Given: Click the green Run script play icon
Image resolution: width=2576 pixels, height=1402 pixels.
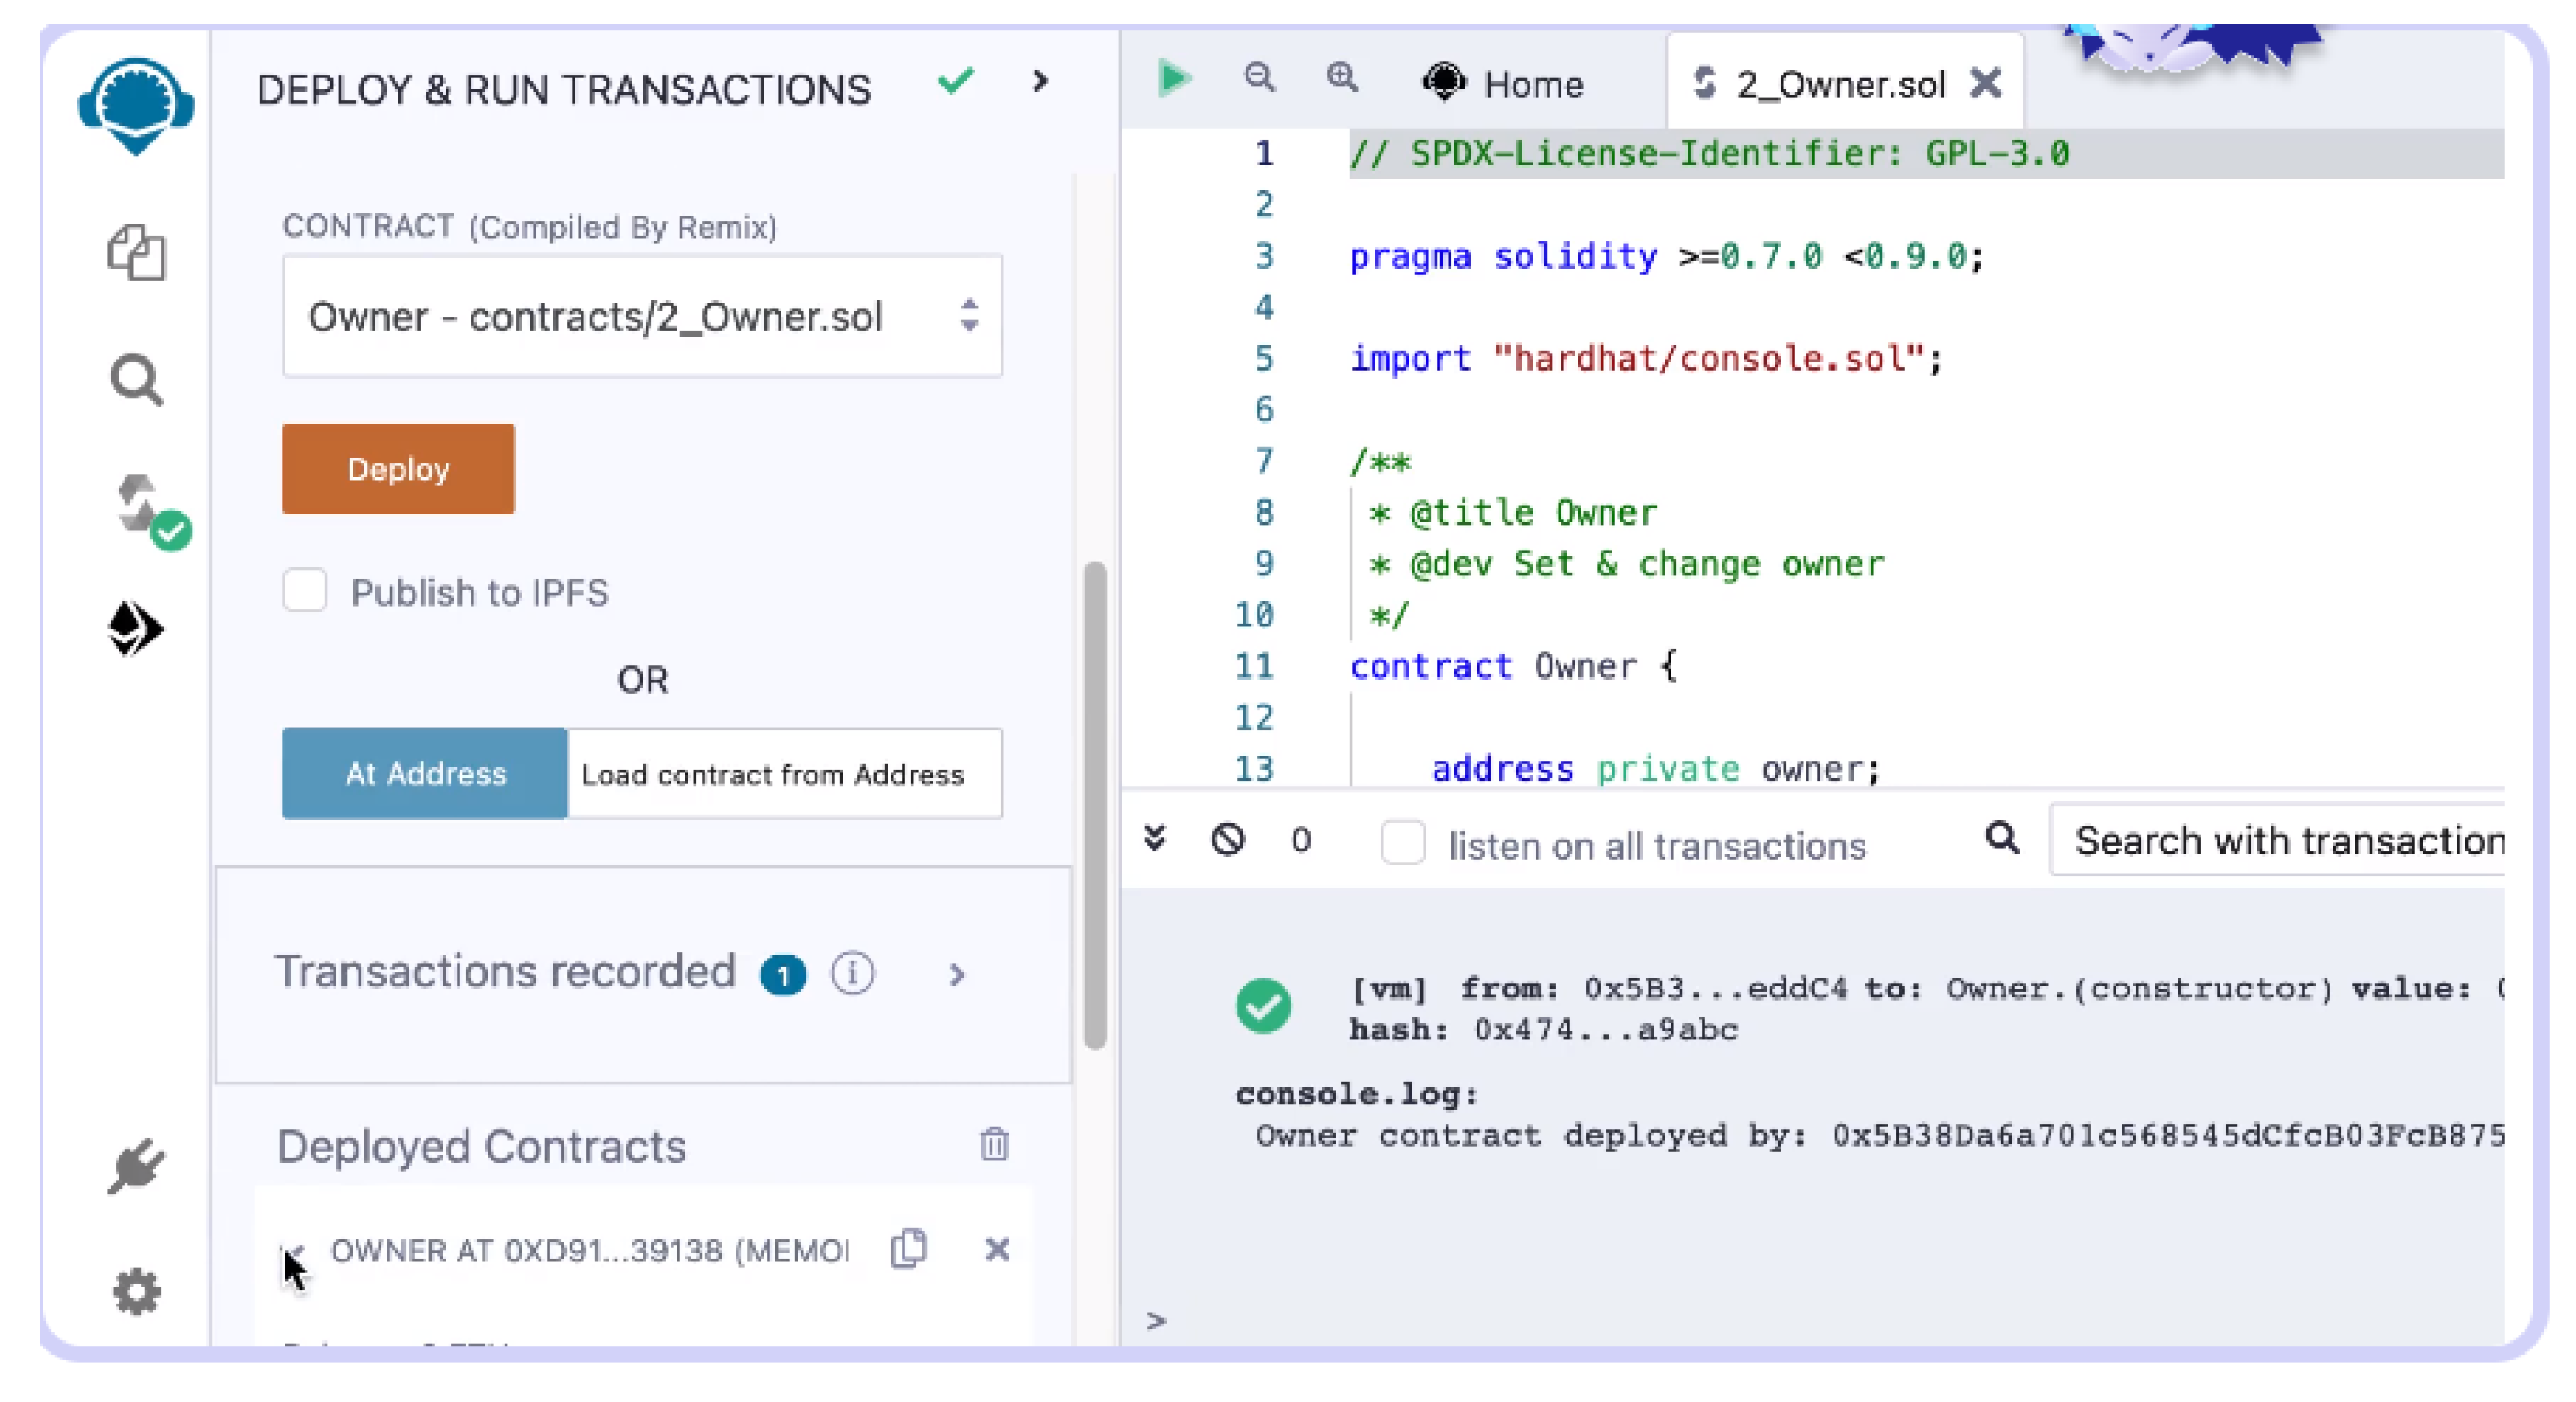Looking at the screenshot, I should pos(1173,78).
